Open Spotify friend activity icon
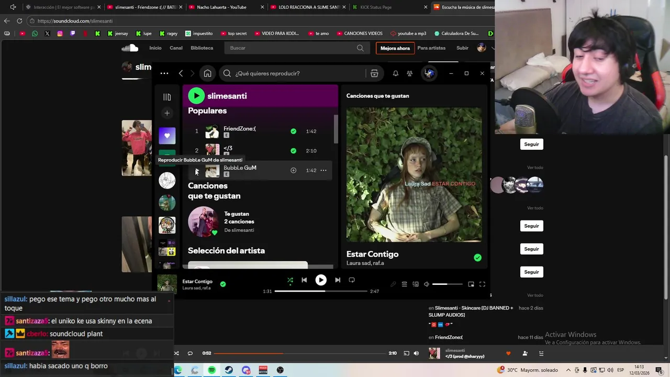The height and width of the screenshot is (377, 670). tap(410, 73)
